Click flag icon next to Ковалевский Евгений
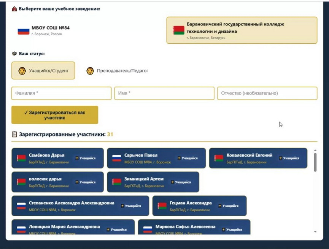Viewport: 329px width, 249px height. (219, 158)
